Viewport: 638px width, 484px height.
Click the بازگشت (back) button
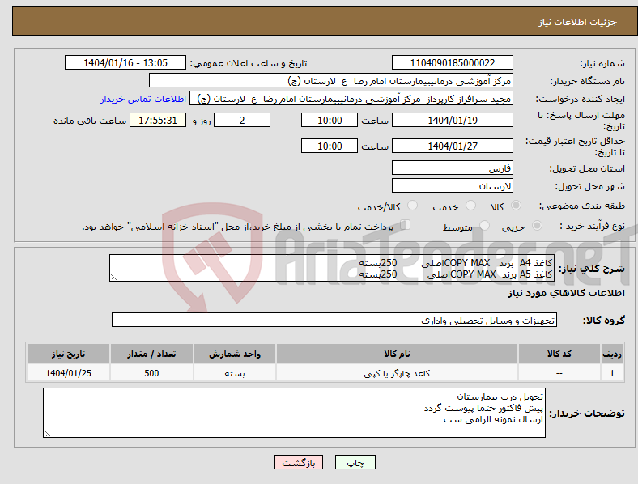point(299,462)
